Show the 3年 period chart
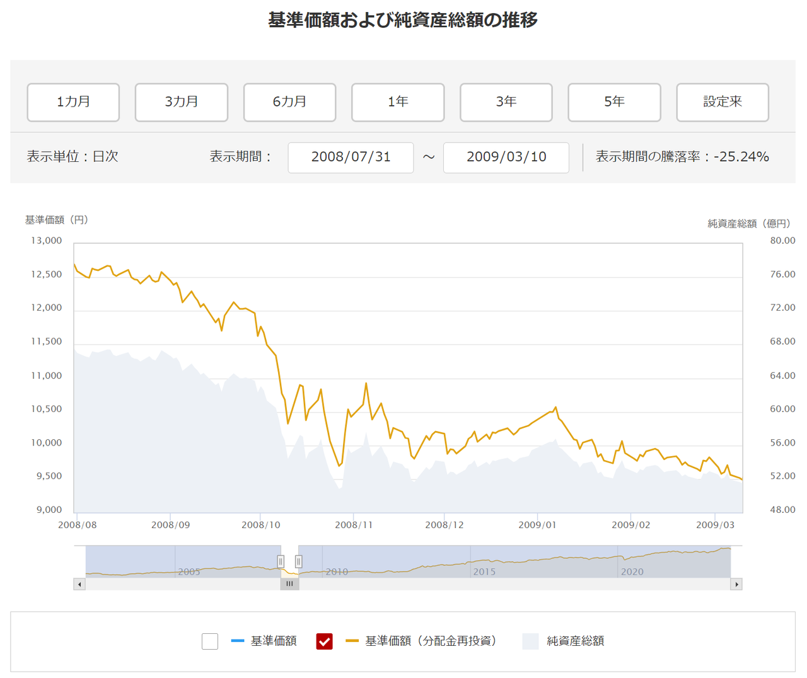Screen dimensions: 807x678 pos(506,102)
